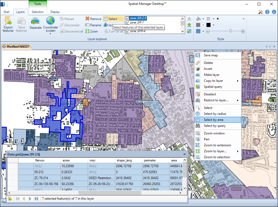The height and width of the screenshot is (207, 278).
Task: Click the gray fill color swatch
Action: point(198,25)
